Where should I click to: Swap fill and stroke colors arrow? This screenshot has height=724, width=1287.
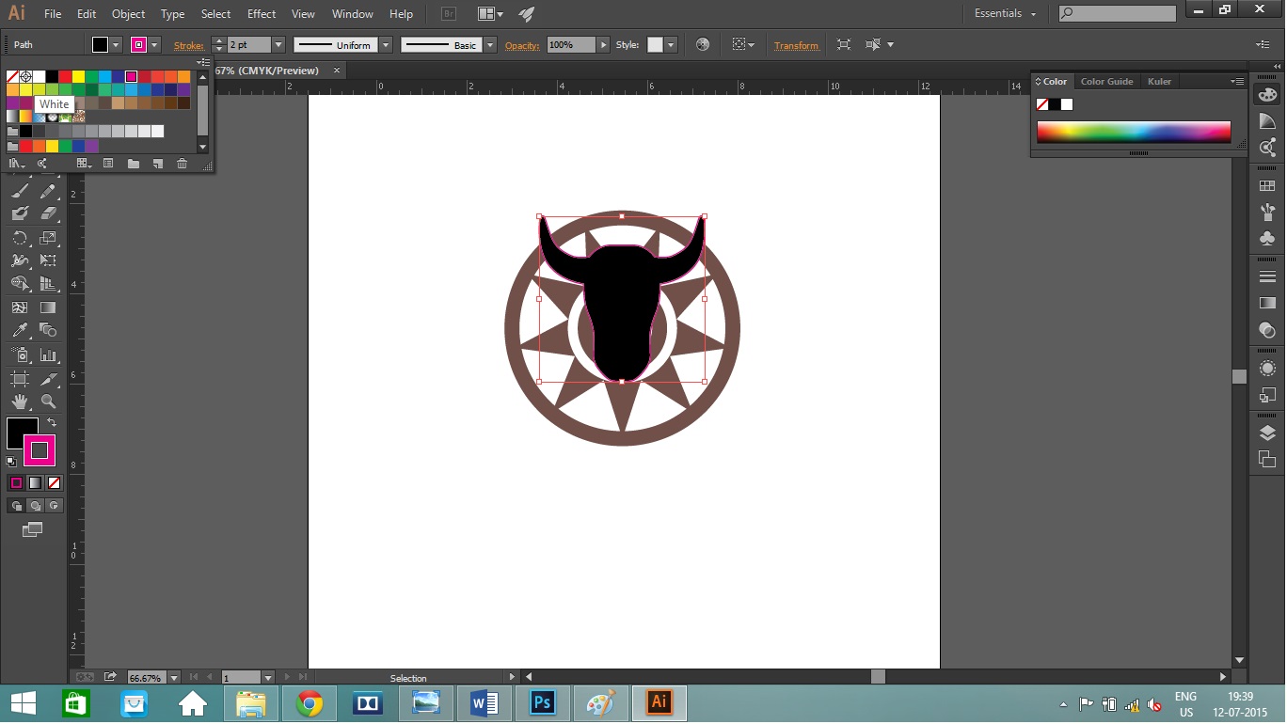point(52,423)
